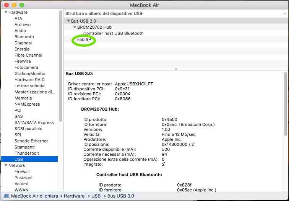Click the details pane vertical scrollbar

(286, 104)
